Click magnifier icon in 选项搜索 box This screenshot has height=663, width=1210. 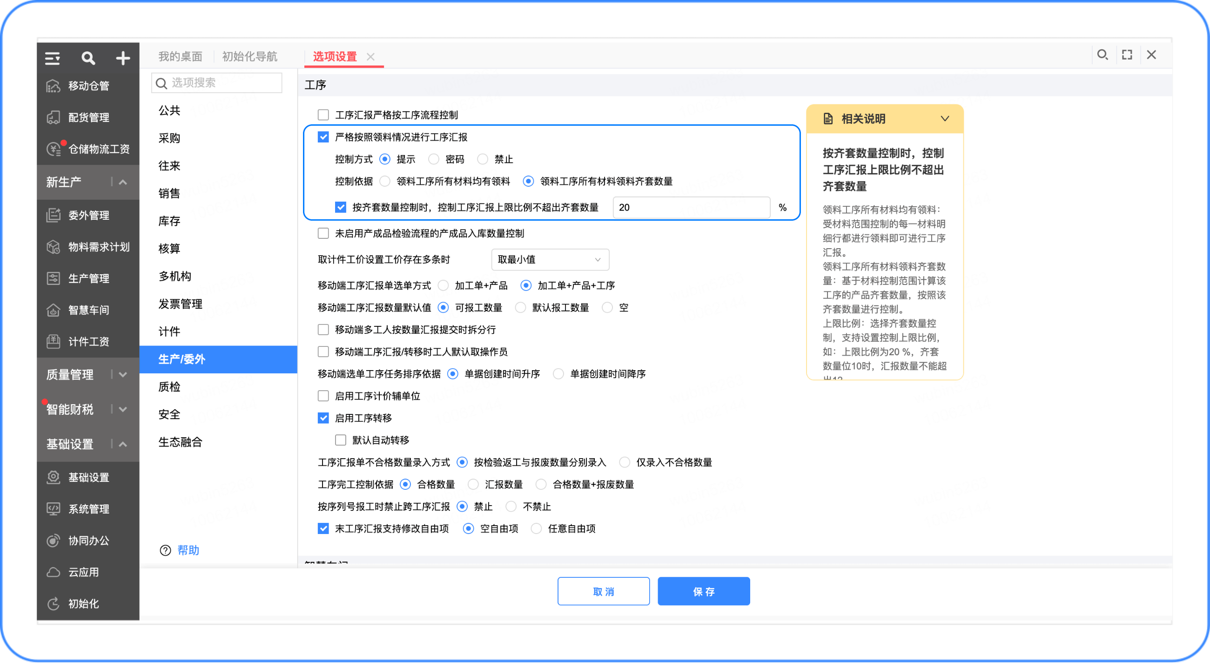[x=161, y=83]
